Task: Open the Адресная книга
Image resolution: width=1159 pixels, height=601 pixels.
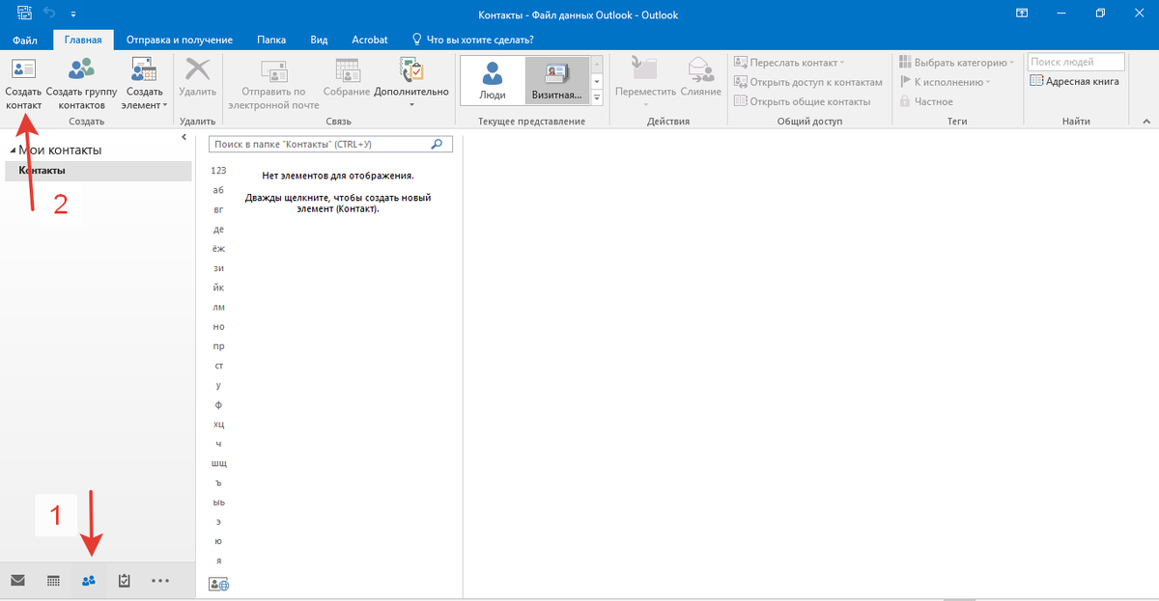Action: click(1075, 82)
